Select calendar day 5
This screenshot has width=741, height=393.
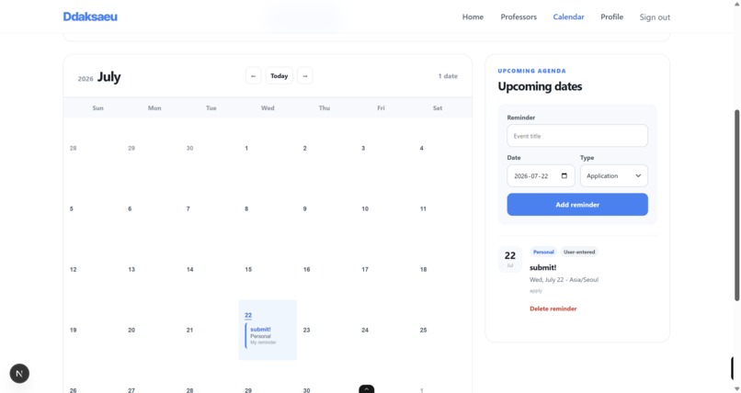(x=72, y=209)
